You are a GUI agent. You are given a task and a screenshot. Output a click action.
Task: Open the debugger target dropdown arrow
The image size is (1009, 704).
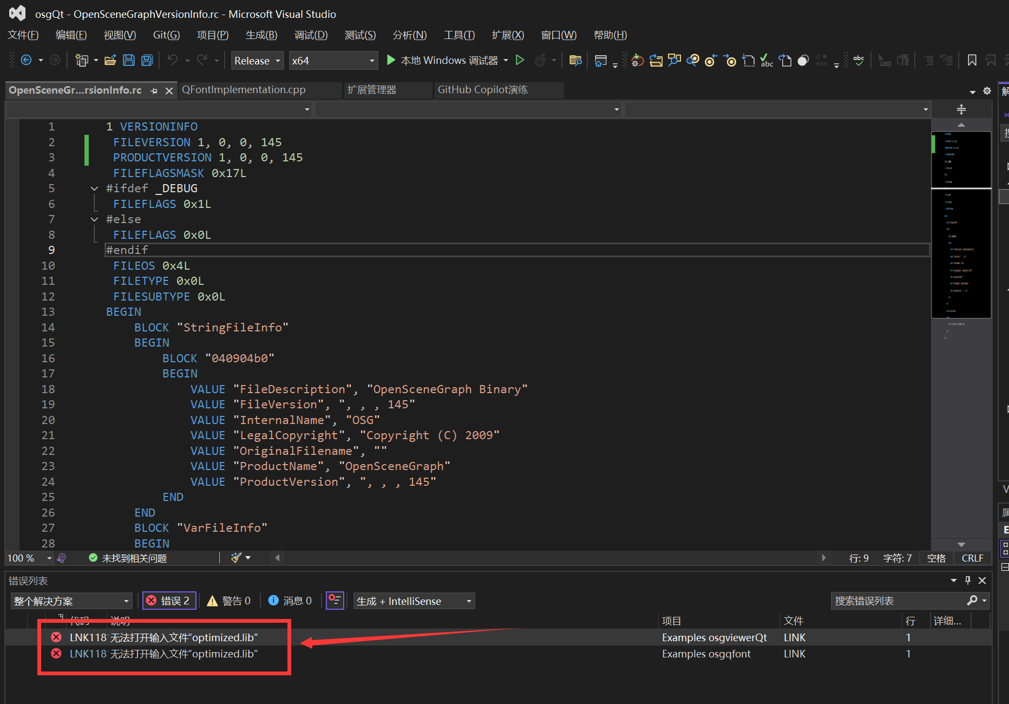(506, 60)
